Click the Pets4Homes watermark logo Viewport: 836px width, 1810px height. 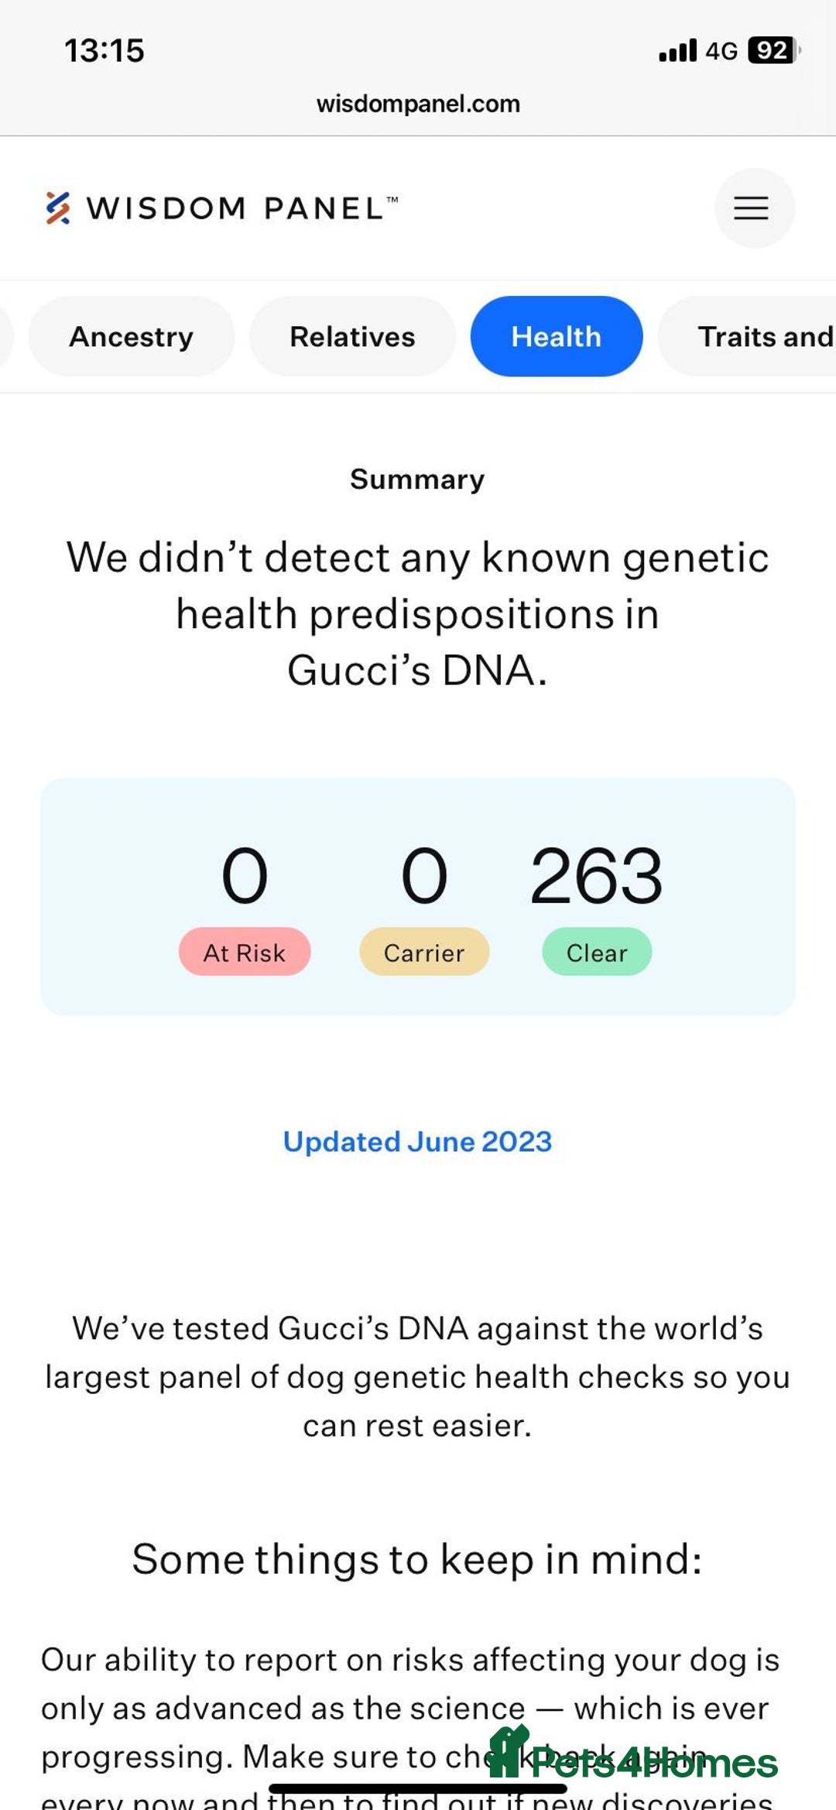click(635, 1760)
